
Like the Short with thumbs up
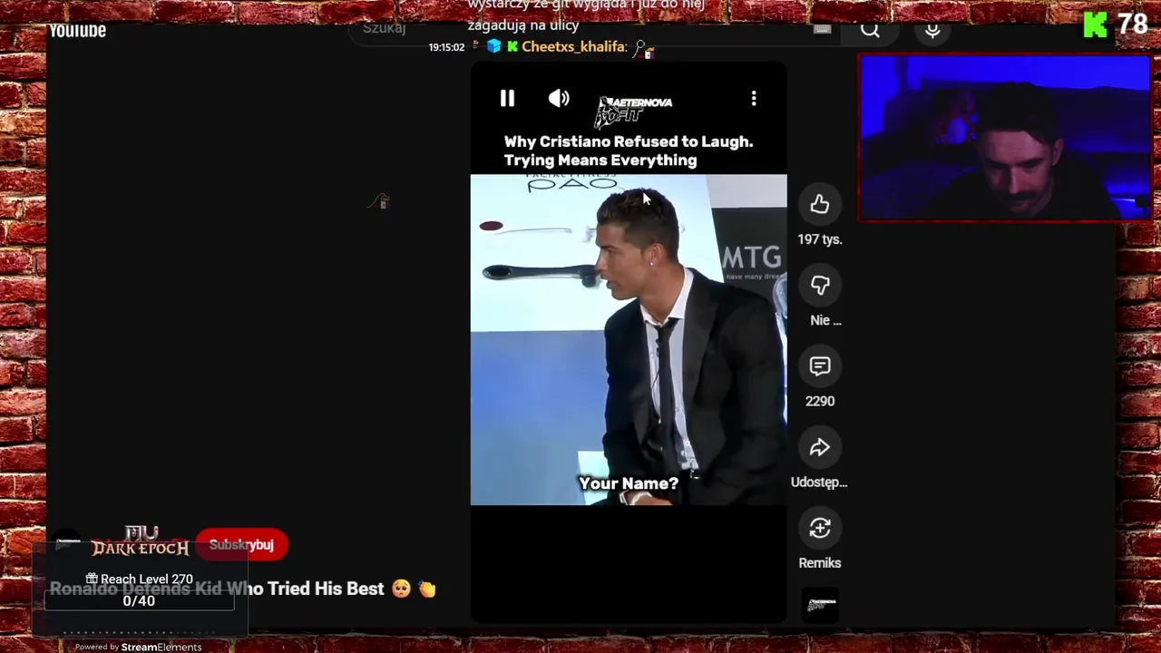click(x=820, y=205)
